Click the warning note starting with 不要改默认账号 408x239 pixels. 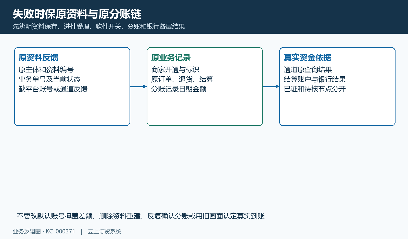pos(140,216)
